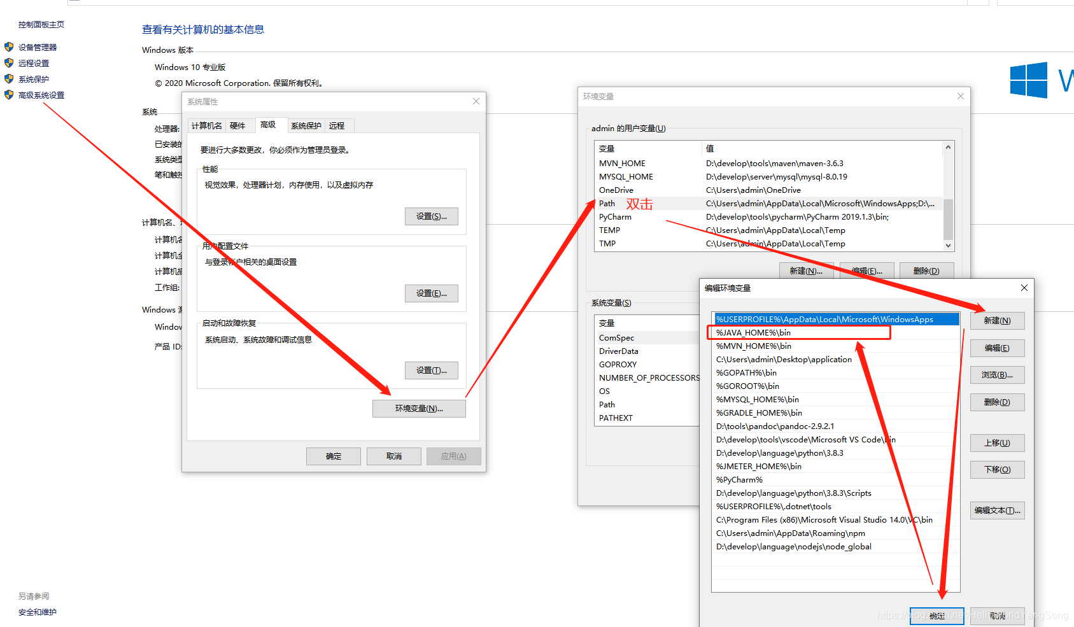
Task: Select TEMP row in user variables
Action: [x=768, y=230]
